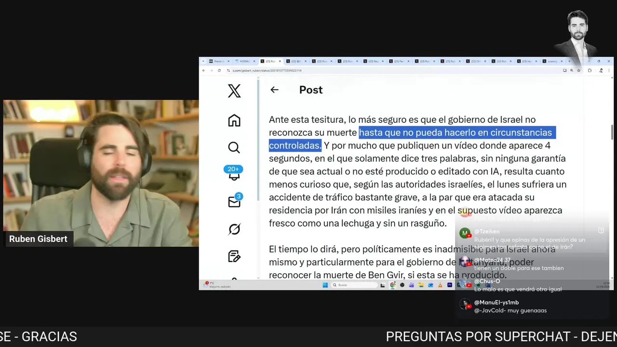This screenshot has height=347, width=617.
Task: Click the @Mateo24.37 chat username
Action: (x=492, y=260)
